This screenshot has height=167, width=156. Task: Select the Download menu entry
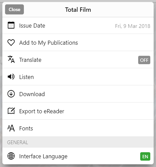[78, 94]
